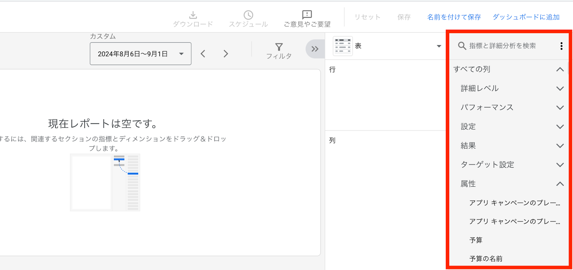The image size is (573, 270).
Task: Select the 予算 item in 属性 list
Action: [x=476, y=240]
